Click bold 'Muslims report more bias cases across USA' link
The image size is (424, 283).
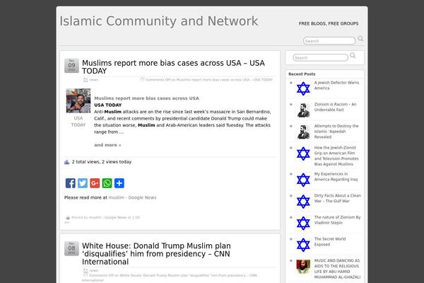coord(146,98)
